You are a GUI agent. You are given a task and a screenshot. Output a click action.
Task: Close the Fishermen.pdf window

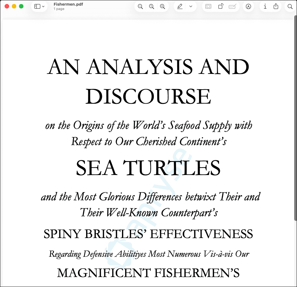tap(7, 6)
